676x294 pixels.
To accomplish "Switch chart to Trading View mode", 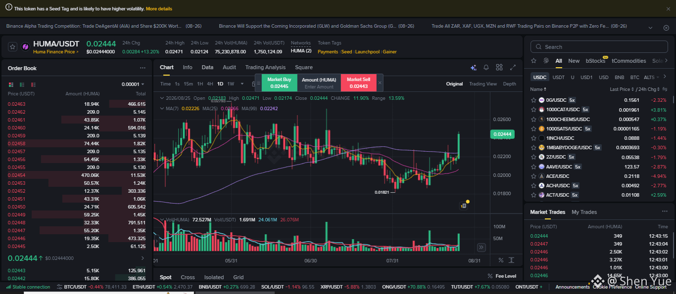I will tap(483, 84).
